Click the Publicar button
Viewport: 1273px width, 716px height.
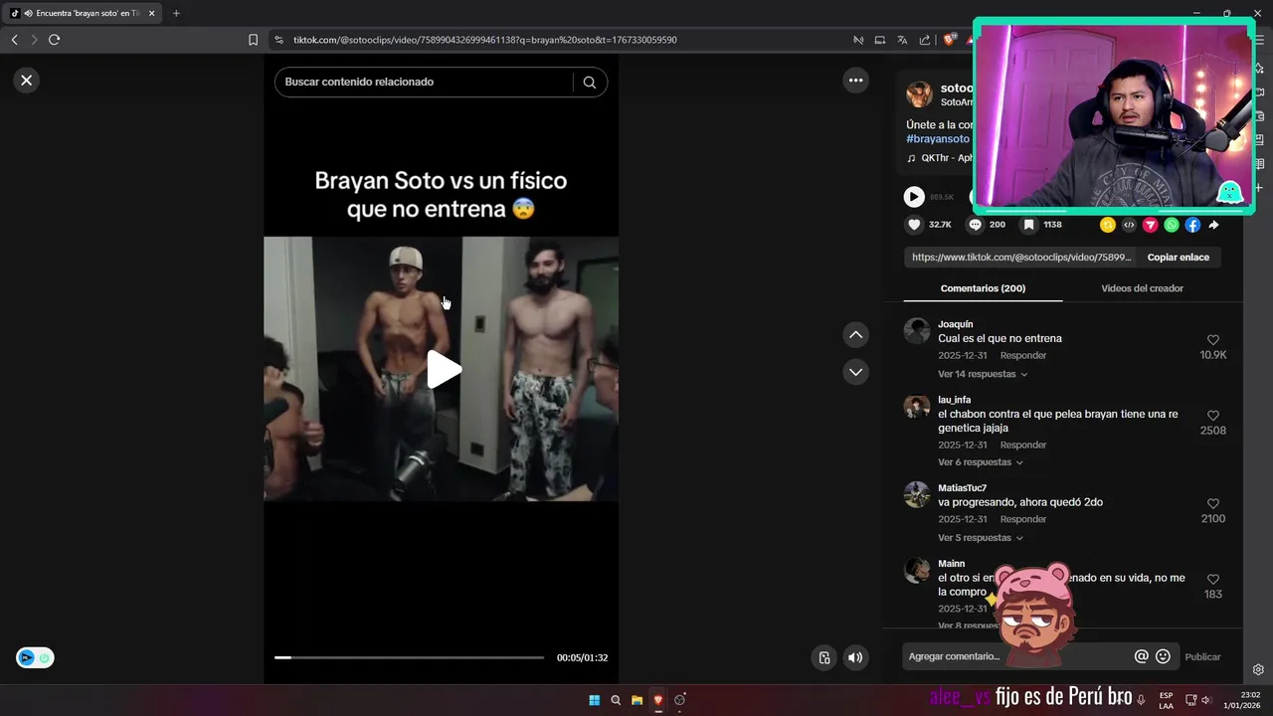pyautogui.click(x=1202, y=657)
